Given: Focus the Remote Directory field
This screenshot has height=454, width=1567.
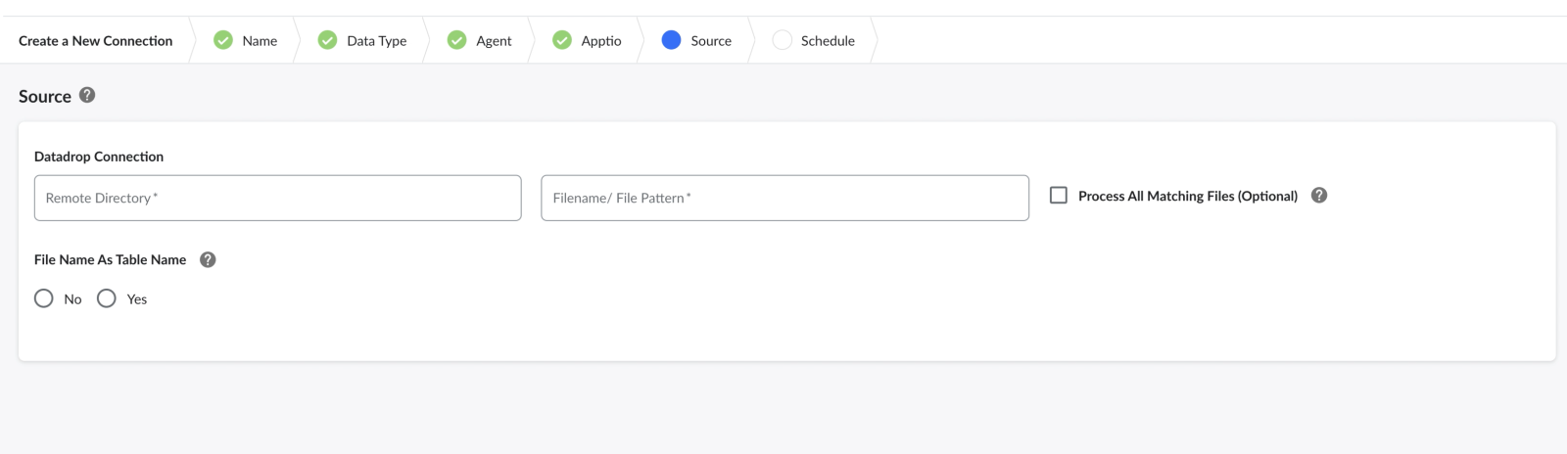Looking at the screenshot, I should click(x=277, y=198).
